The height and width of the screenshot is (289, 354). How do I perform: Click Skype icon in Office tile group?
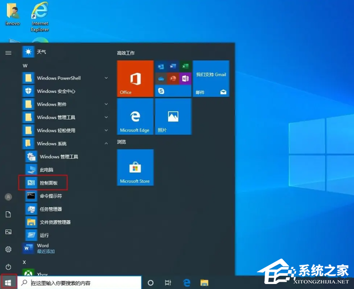click(x=161, y=91)
